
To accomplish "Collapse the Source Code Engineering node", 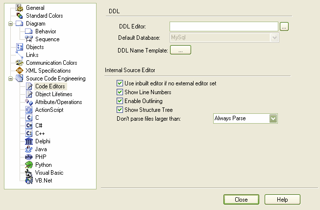I will (x=10, y=79).
